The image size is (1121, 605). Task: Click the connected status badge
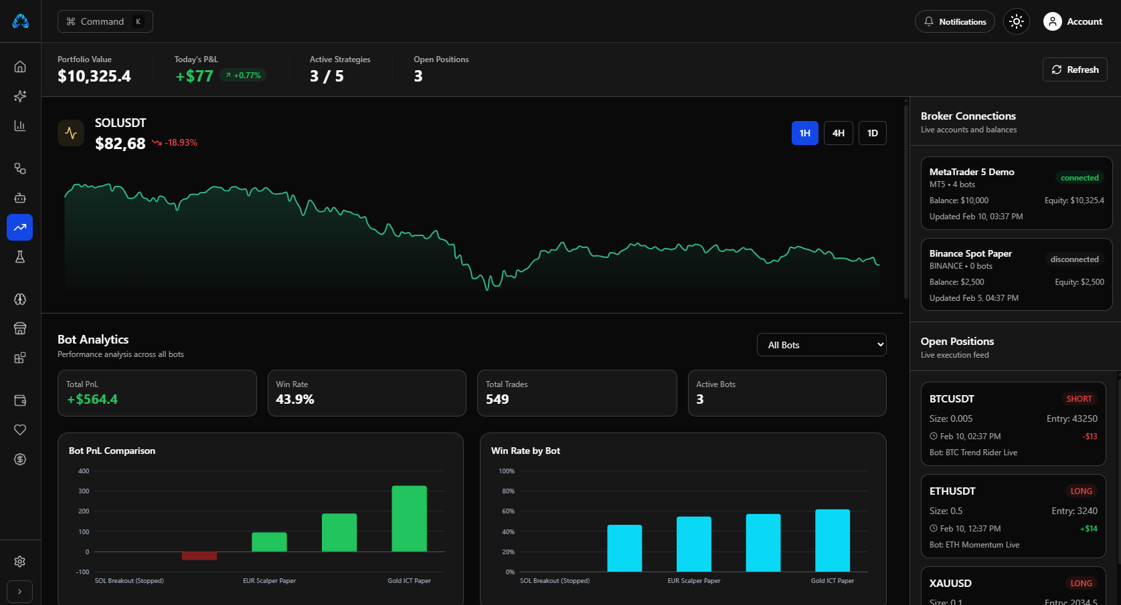(1080, 178)
